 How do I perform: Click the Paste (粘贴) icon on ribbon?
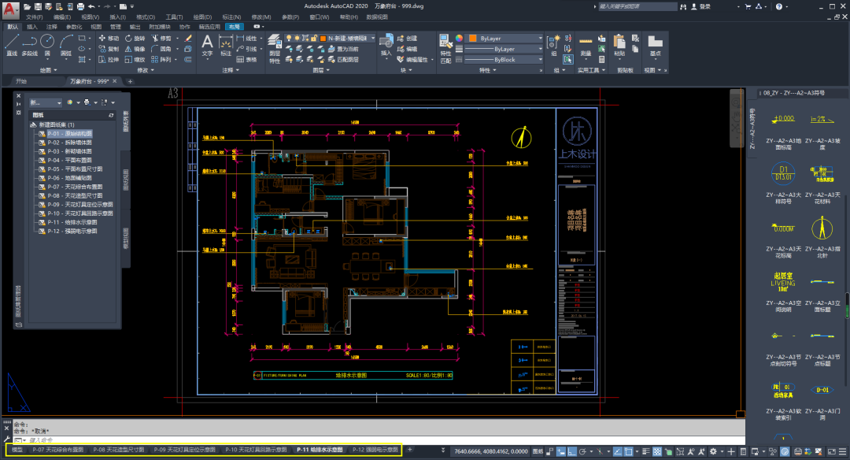619,43
